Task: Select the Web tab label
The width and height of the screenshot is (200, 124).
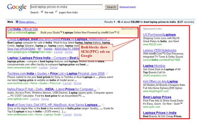Action: point(10,22)
